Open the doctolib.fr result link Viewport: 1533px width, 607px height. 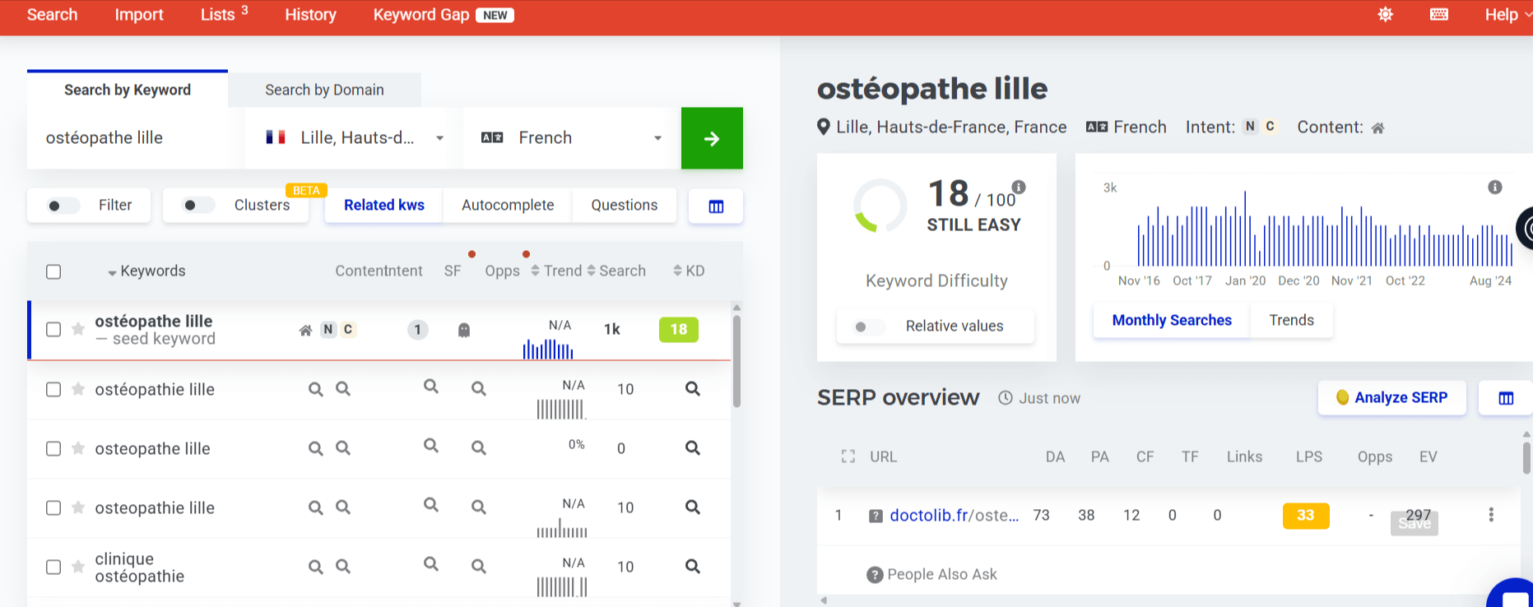(x=954, y=516)
